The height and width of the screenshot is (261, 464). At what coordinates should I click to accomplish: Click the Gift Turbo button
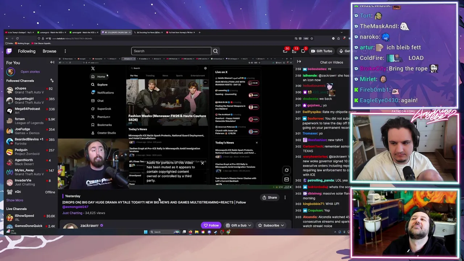[x=321, y=51]
